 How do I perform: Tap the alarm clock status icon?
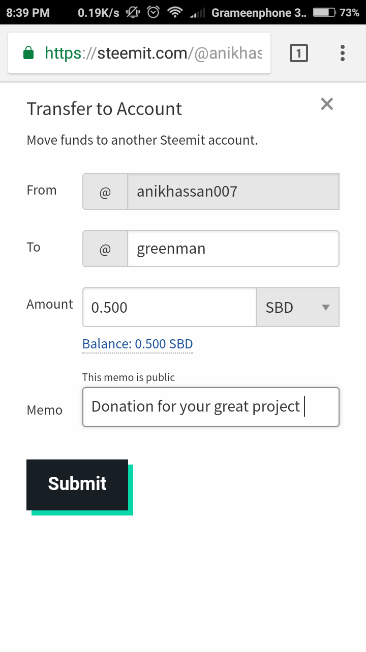154,12
